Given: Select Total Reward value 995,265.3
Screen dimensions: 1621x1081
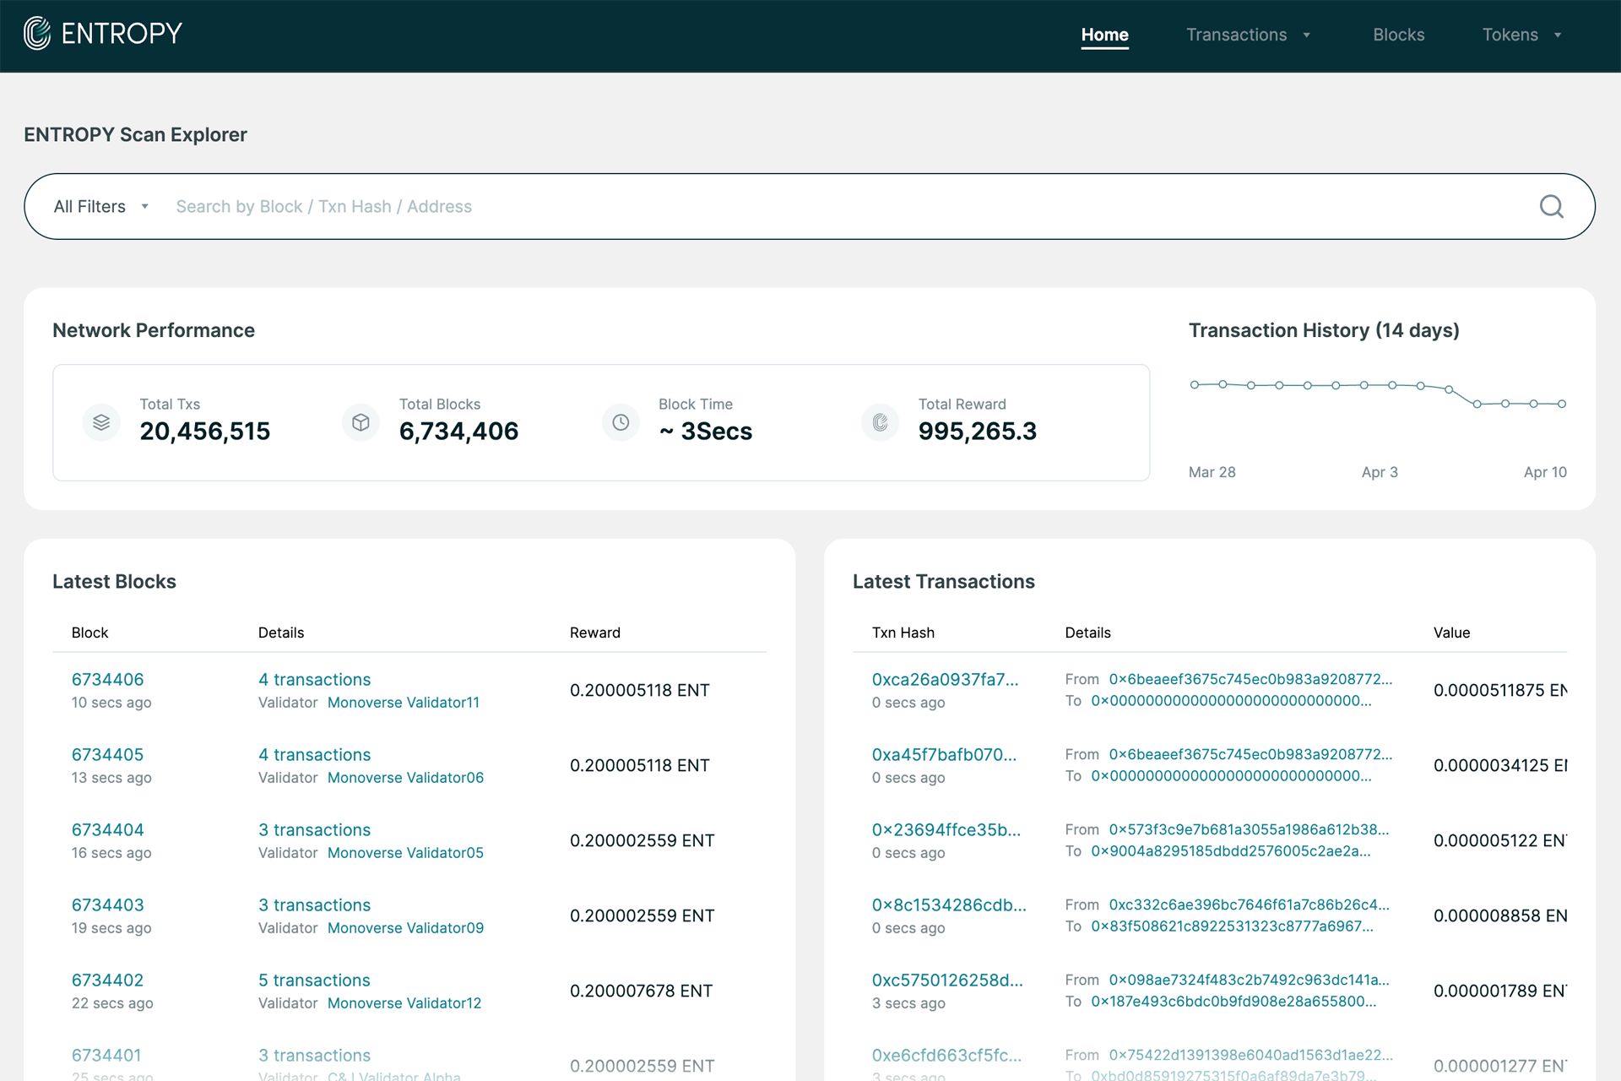Looking at the screenshot, I should click(977, 432).
